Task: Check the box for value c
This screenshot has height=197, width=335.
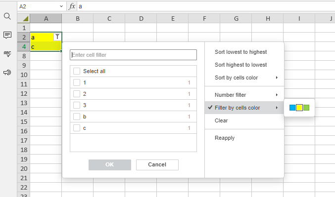Action: coord(77,128)
